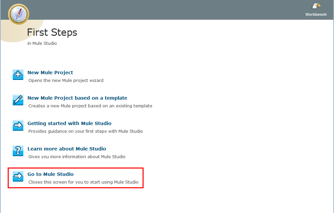
Task: Click the question mark icon for Learn more
Action: coord(18,151)
